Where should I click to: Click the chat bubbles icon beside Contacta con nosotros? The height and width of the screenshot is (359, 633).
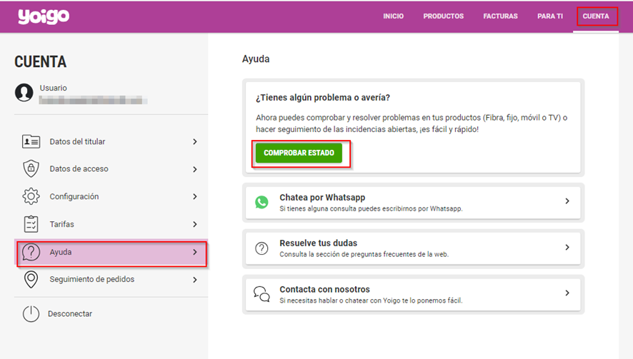click(261, 294)
